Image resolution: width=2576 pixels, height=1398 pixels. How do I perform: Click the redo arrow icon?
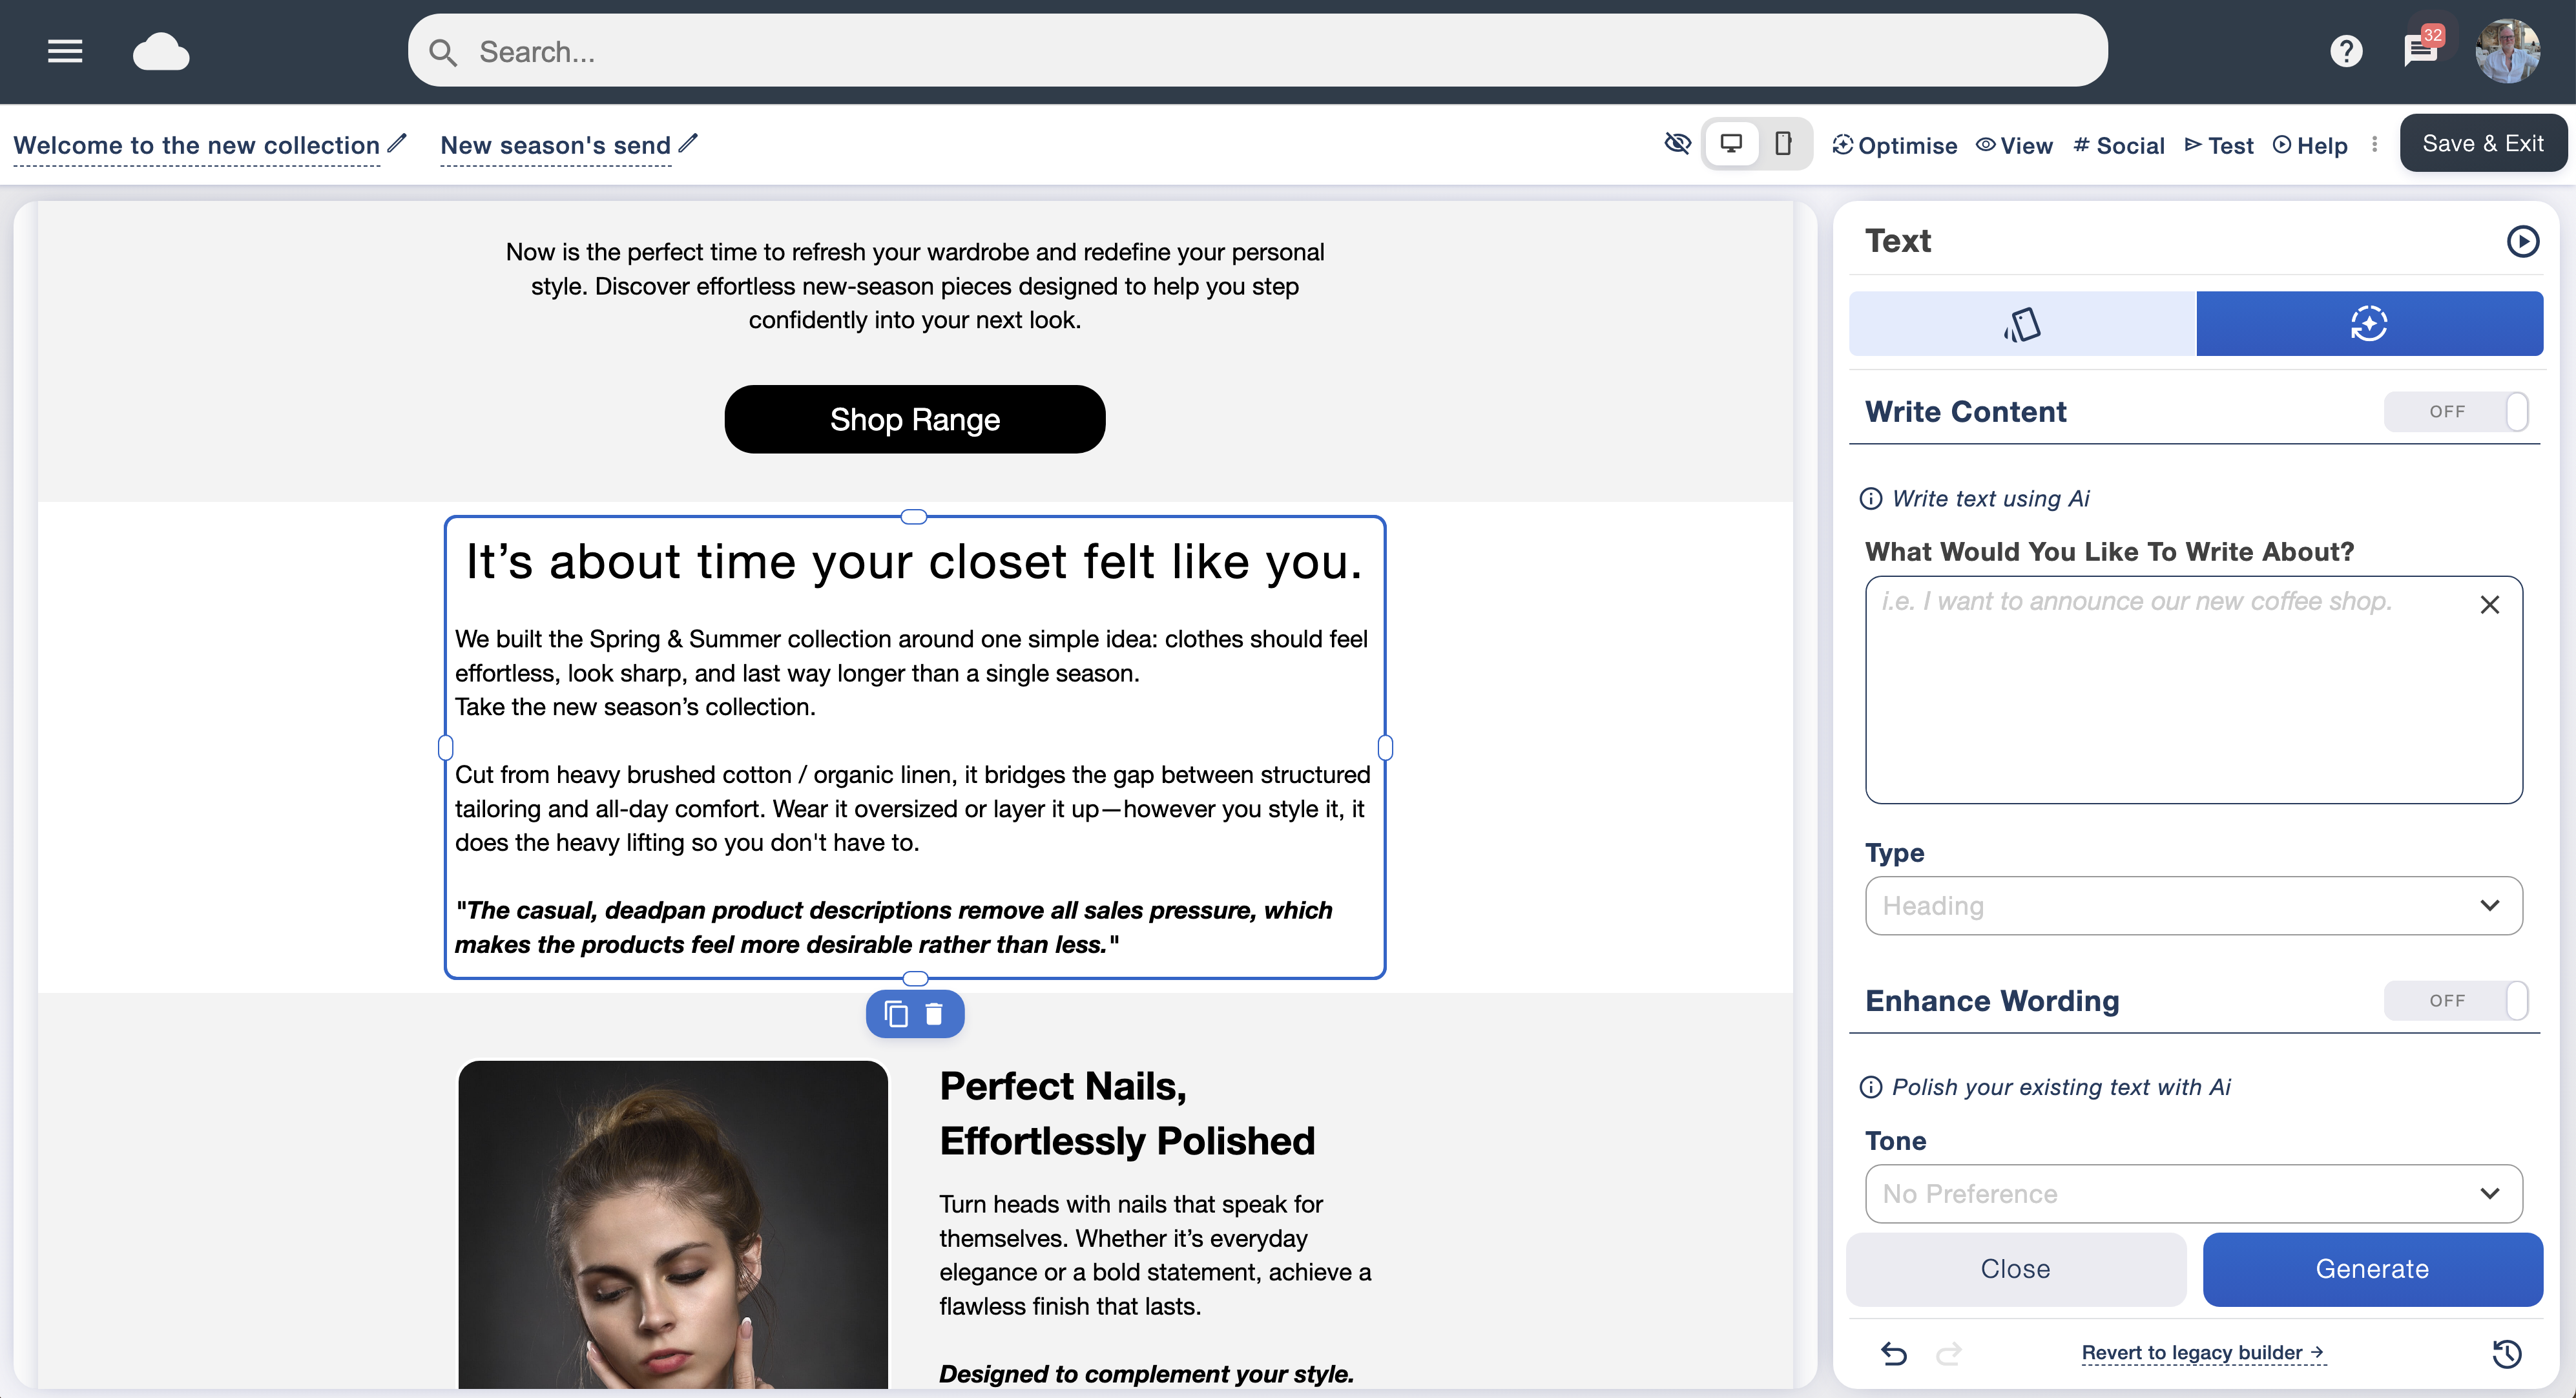pyautogui.click(x=1948, y=1354)
